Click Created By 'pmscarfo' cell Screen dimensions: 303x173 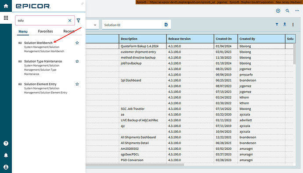click(261, 75)
